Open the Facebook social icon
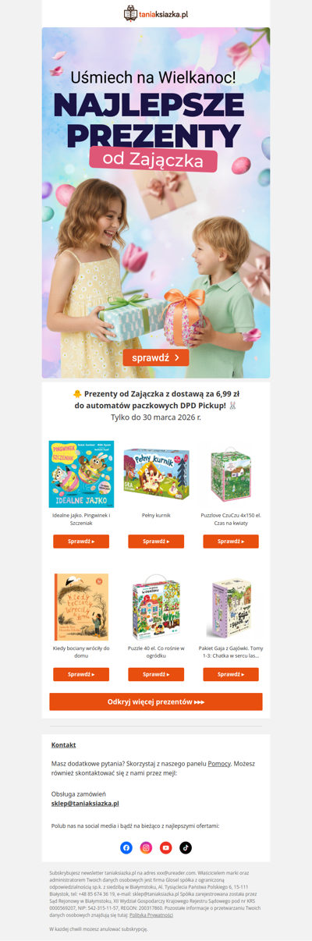This screenshot has width=312, height=941. point(126,847)
